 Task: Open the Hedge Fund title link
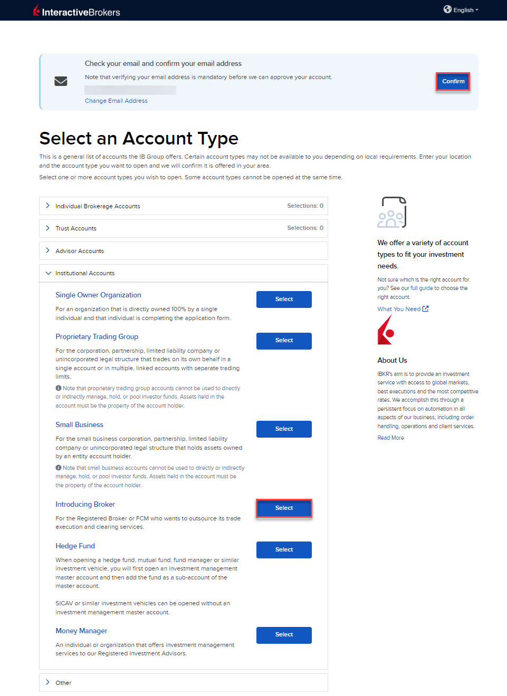point(75,546)
